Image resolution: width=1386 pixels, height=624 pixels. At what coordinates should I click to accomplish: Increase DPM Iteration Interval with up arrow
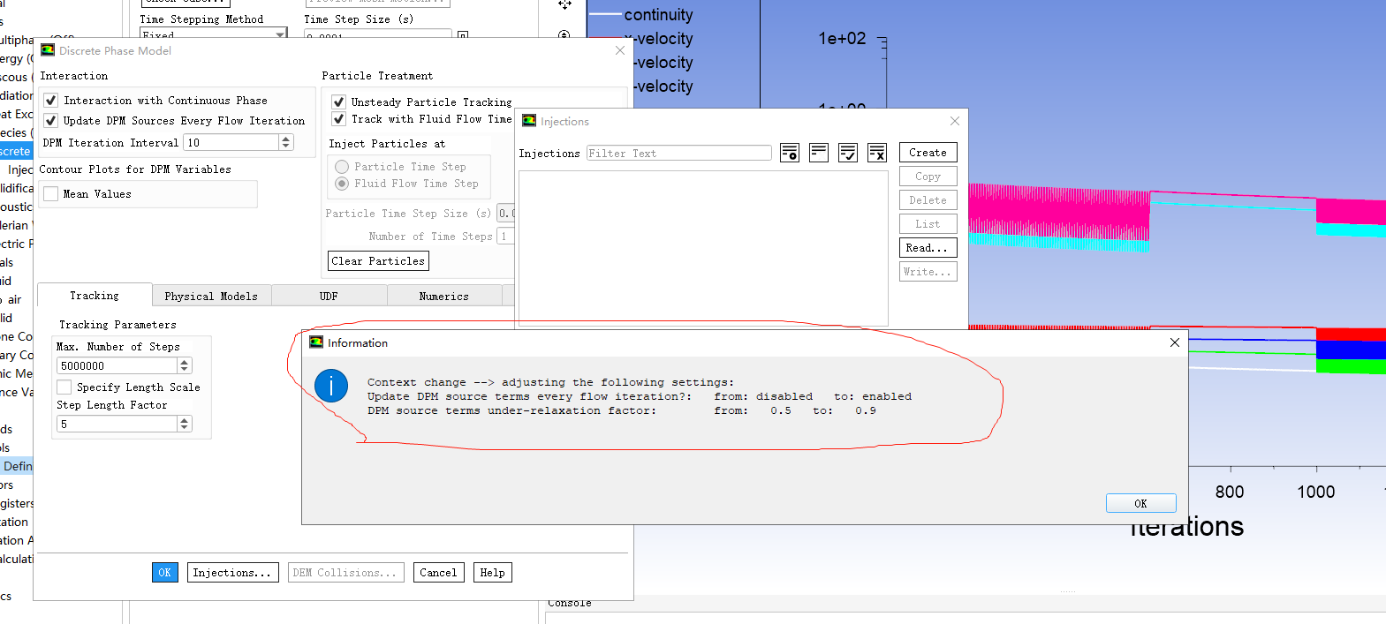[285, 139]
